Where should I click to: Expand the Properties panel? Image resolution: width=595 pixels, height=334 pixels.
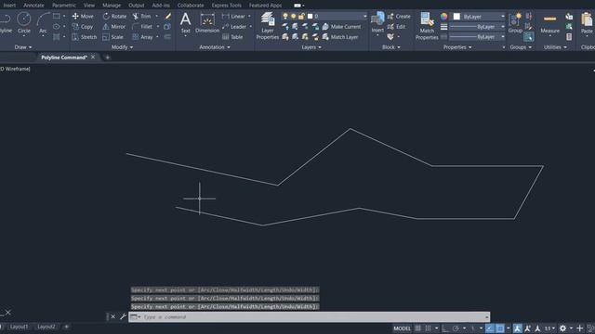coord(457,47)
